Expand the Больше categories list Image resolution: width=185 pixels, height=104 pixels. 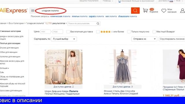point(4,68)
